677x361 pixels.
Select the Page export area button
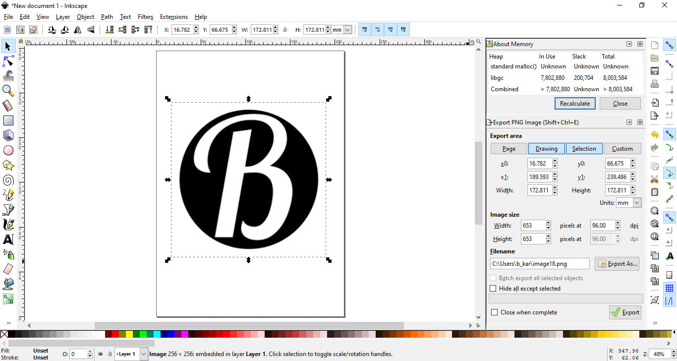(x=509, y=149)
